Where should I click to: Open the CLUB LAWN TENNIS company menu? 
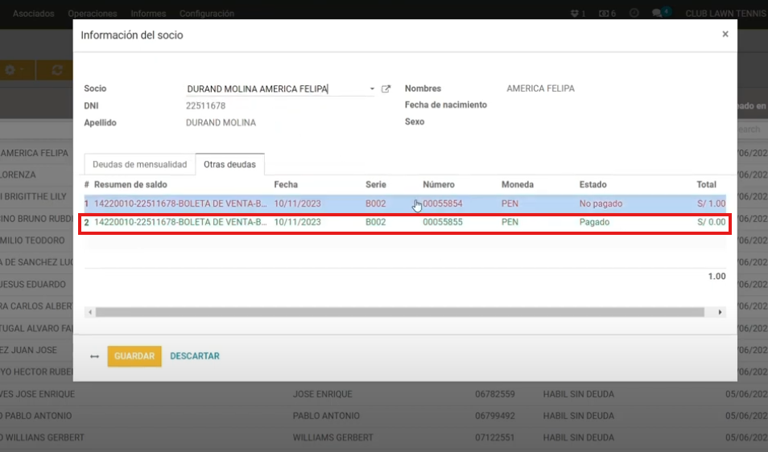(x=725, y=14)
